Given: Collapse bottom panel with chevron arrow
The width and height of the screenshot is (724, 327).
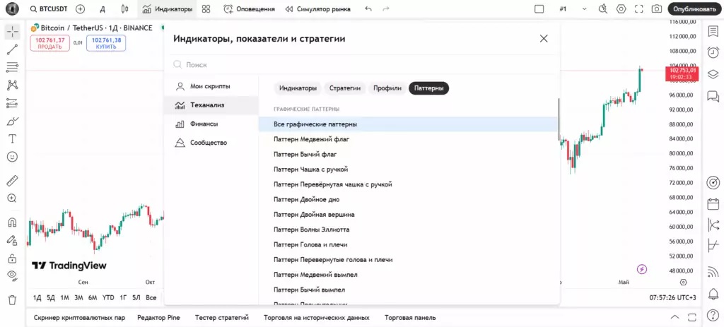Looking at the screenshot, I should [675, 317].
